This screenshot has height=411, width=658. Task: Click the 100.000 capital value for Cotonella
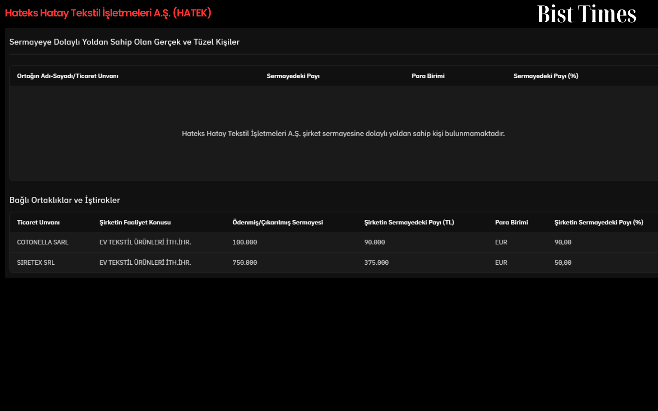click(x=245, y=242)
